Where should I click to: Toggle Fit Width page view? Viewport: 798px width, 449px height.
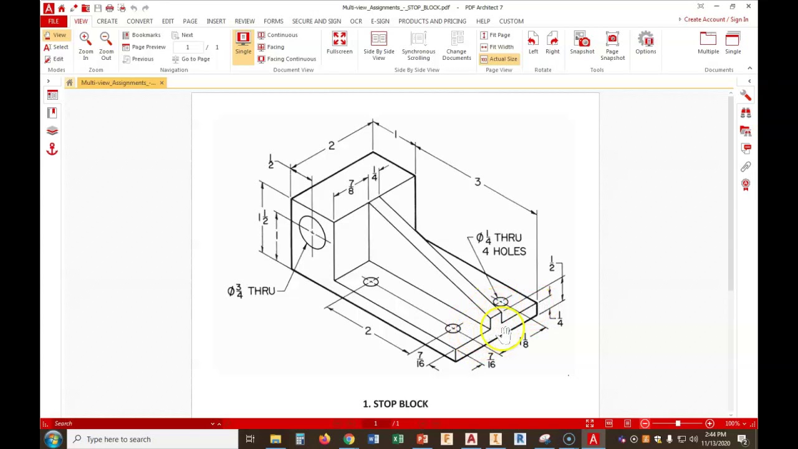pos(497,47)
